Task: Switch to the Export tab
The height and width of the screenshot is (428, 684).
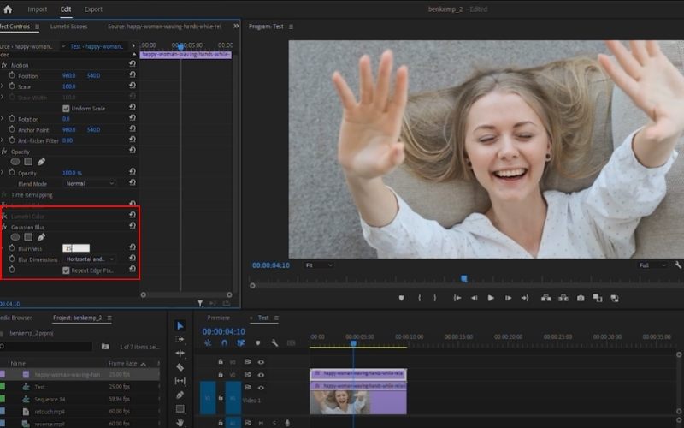Action: [x=93, y=9]
